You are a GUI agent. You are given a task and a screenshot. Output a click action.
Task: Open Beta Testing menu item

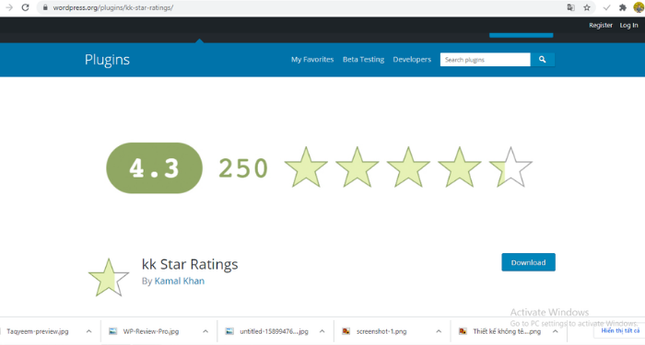363,60
